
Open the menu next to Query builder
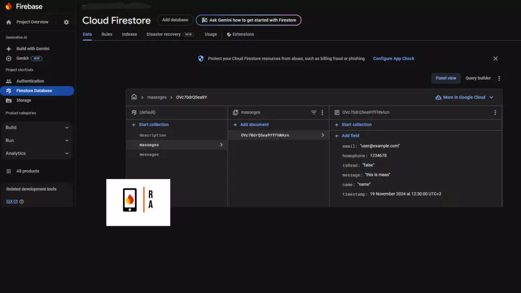(499, 78)
